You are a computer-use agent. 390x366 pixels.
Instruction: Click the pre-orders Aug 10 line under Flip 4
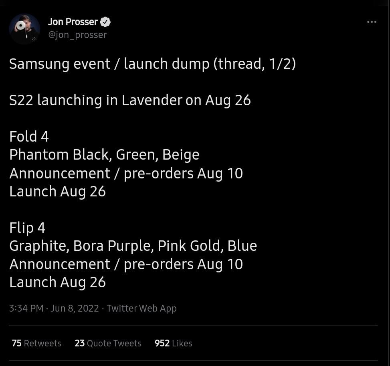126,264
